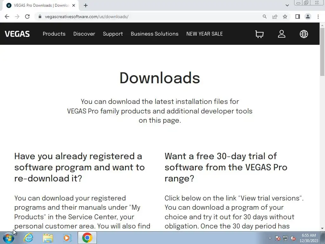Click the "Have you already registered" heading
This screenshot has height=244, width=325.
[79, 167]
